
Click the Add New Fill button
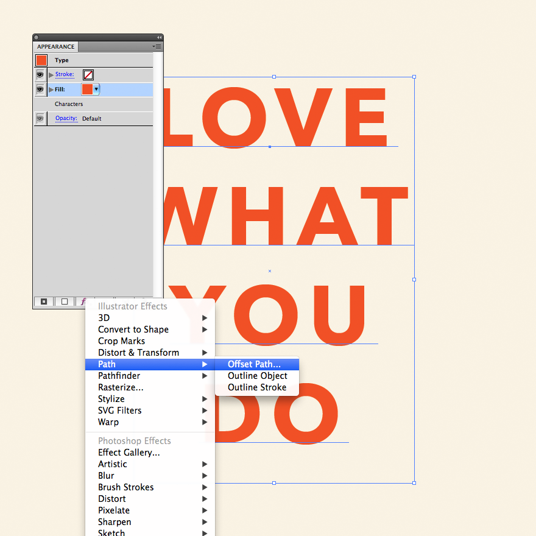[x=65, y=301]
